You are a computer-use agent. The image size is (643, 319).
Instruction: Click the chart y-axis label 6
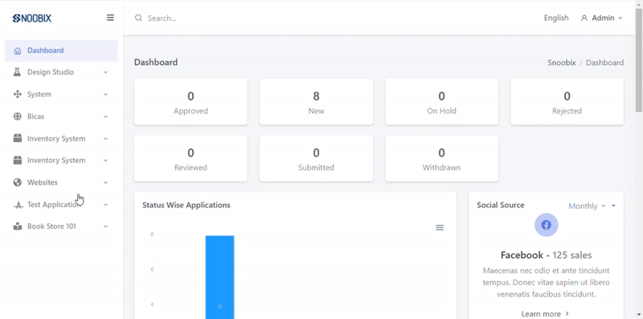152,269
